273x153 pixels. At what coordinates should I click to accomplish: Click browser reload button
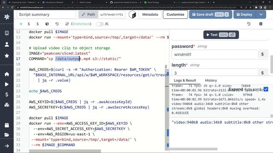point(12,8)
